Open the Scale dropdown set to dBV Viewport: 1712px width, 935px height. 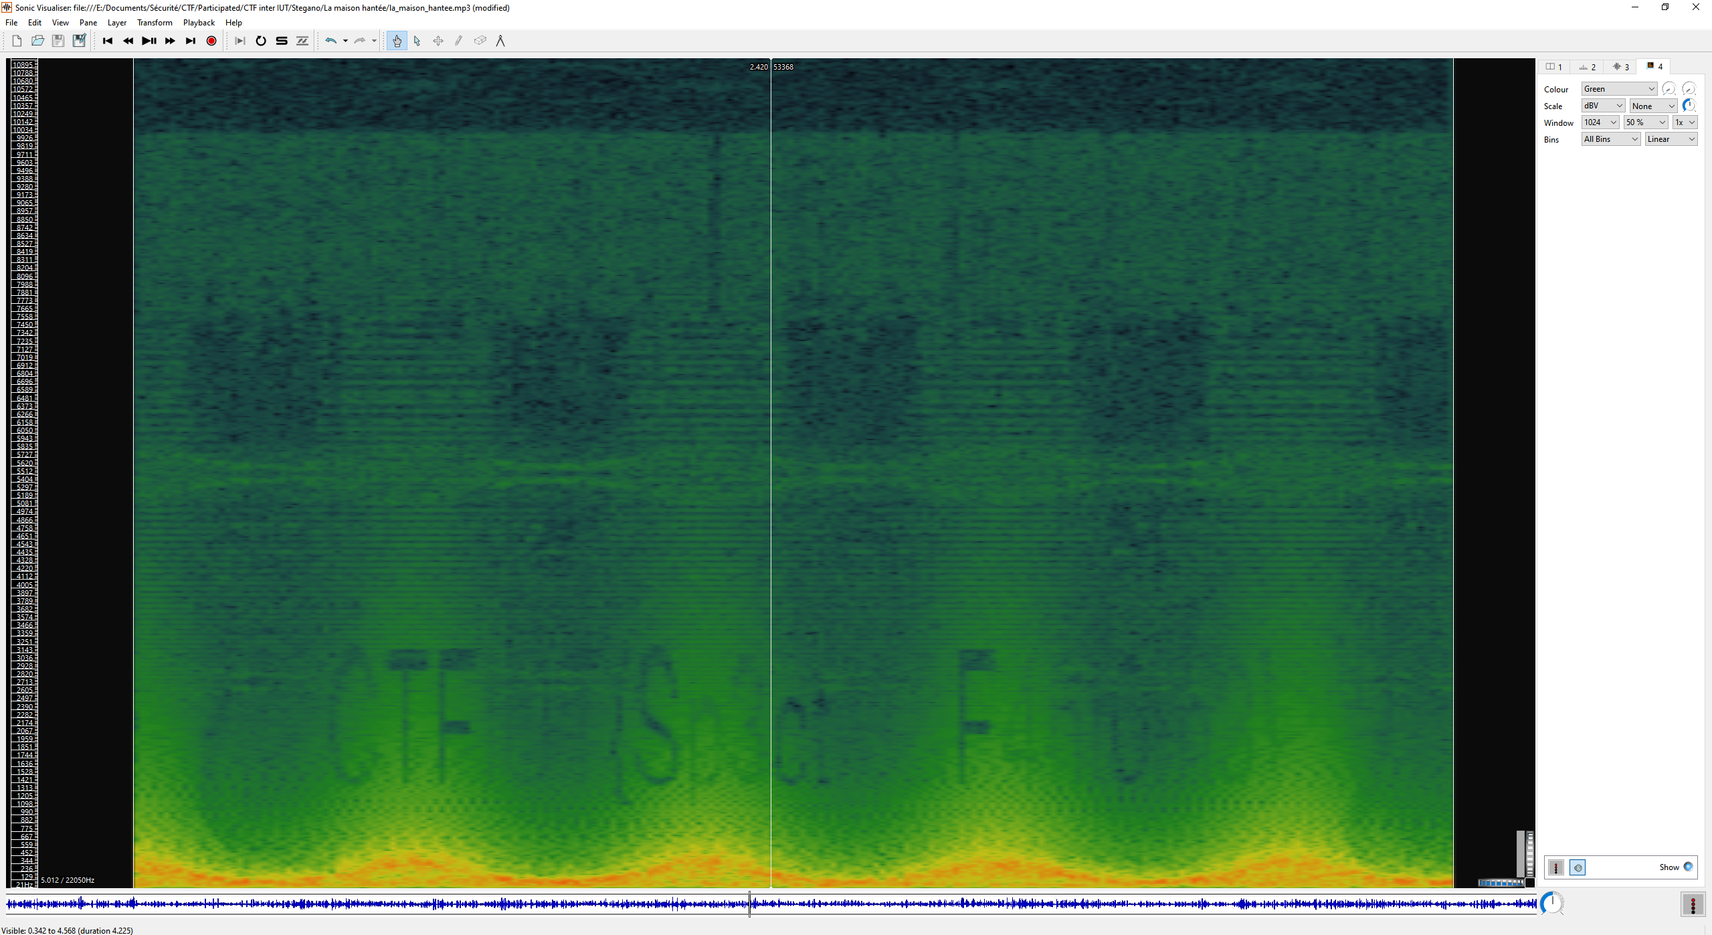point(1603,106)
